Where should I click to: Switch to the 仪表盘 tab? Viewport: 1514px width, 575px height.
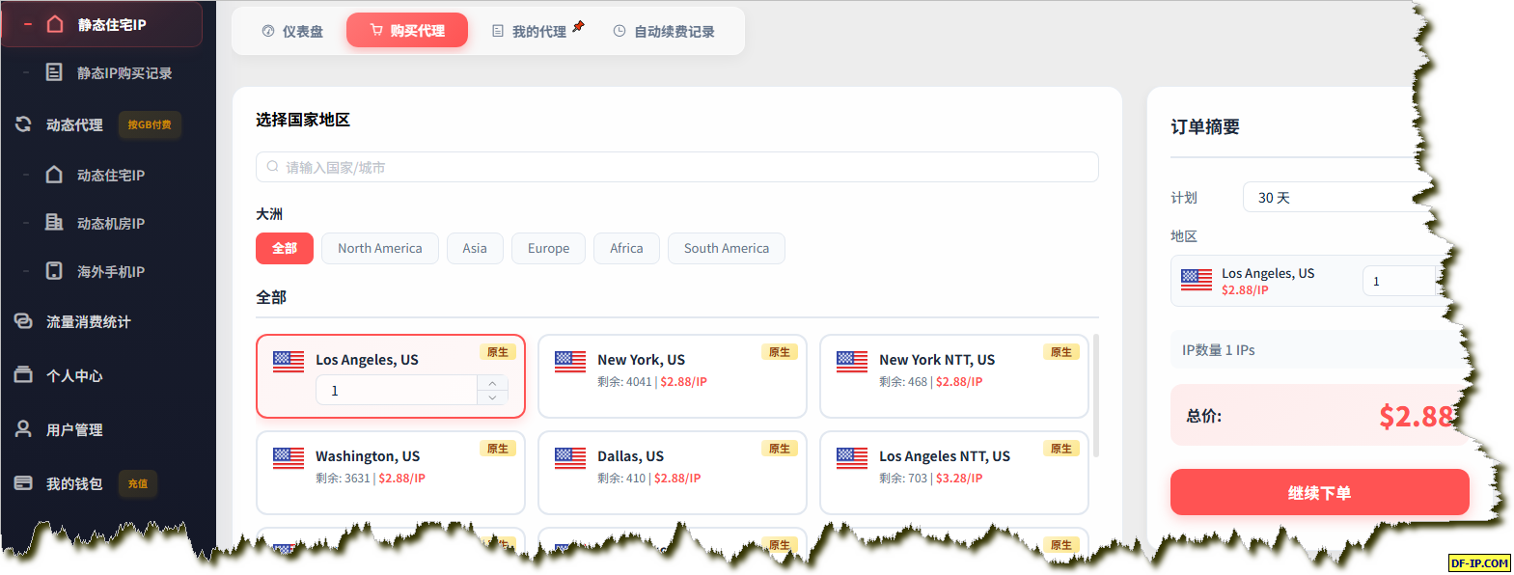[x=292, y=31]
